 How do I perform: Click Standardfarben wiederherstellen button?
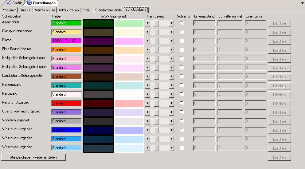(x=33, y=157)
